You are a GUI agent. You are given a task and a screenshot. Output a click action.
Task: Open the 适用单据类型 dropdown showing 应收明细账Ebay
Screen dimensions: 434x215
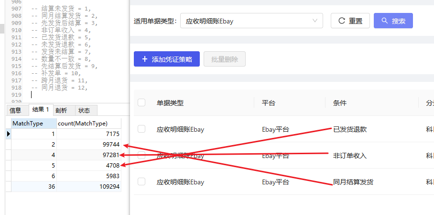pos(251,21)
